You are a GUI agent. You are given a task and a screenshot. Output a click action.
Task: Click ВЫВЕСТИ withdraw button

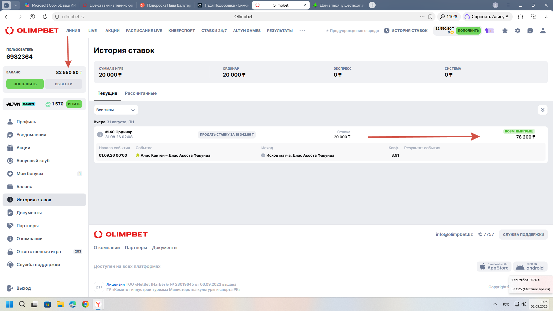pyautogui.click(x=64, y=84)
